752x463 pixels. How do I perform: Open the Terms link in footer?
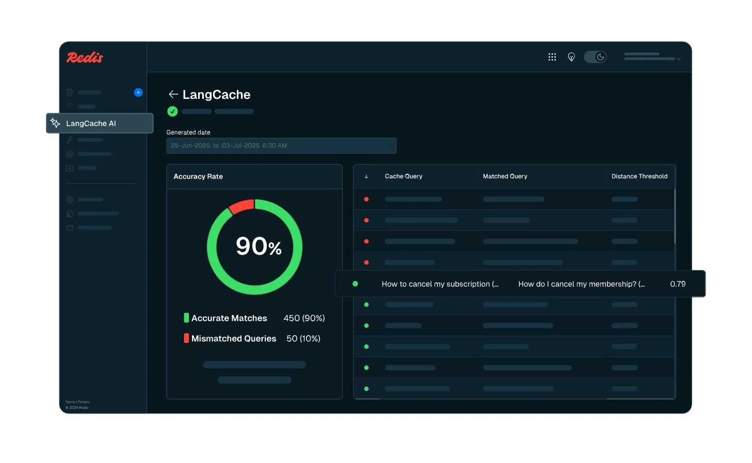coord(70,402)
